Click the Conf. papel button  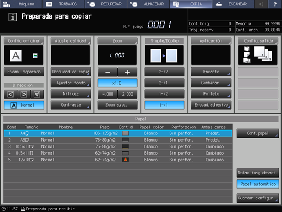pyautogui.click(x=257, y=133)
